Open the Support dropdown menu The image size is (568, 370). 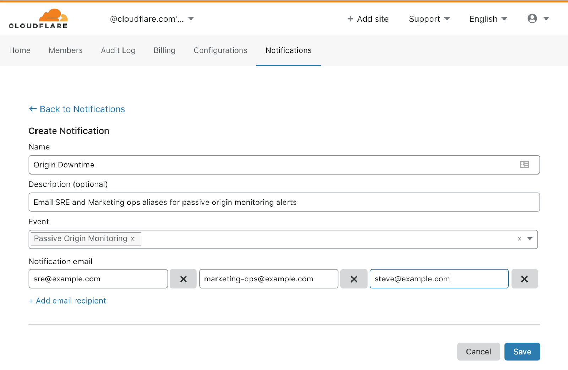(429, 19)
